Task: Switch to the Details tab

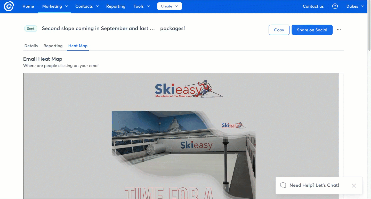Action: tap(31, 46)
